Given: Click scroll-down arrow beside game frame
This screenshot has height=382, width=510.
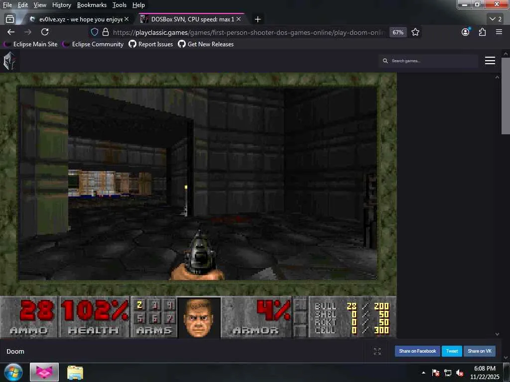Looking at the screenshot, I should tap(497, 334).
